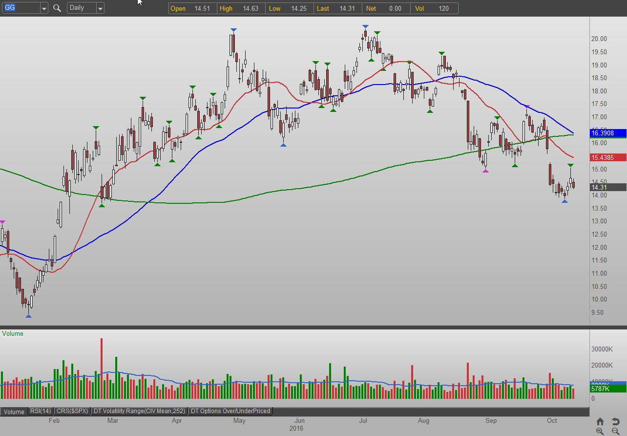
Task: Select the DT Volatility Range tab
Action: pos(139,411)
